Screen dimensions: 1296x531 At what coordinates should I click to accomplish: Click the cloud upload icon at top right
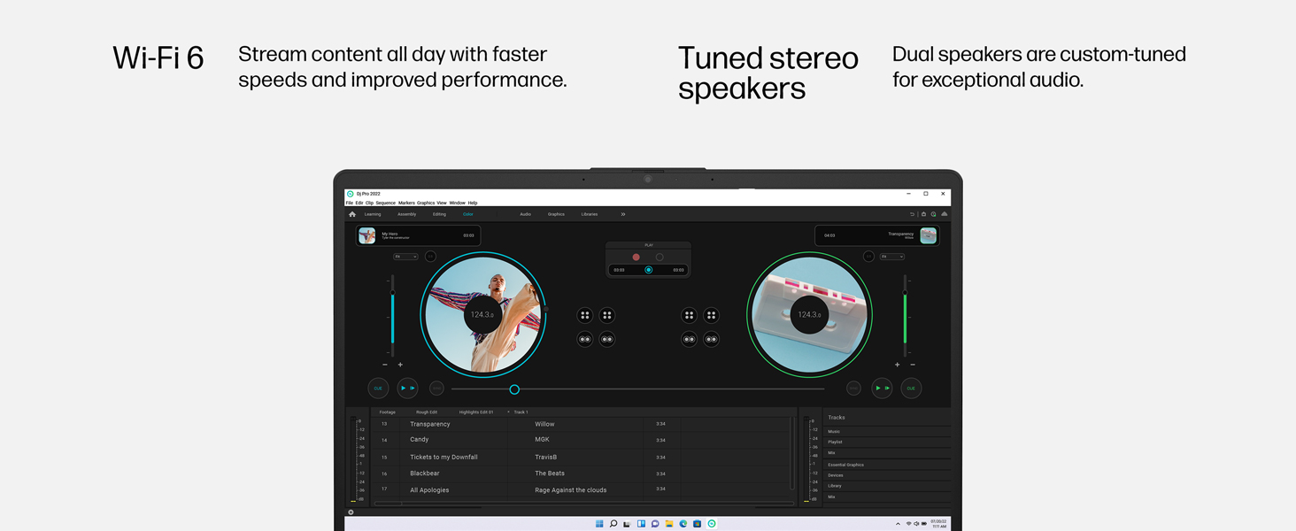[944, 214]
